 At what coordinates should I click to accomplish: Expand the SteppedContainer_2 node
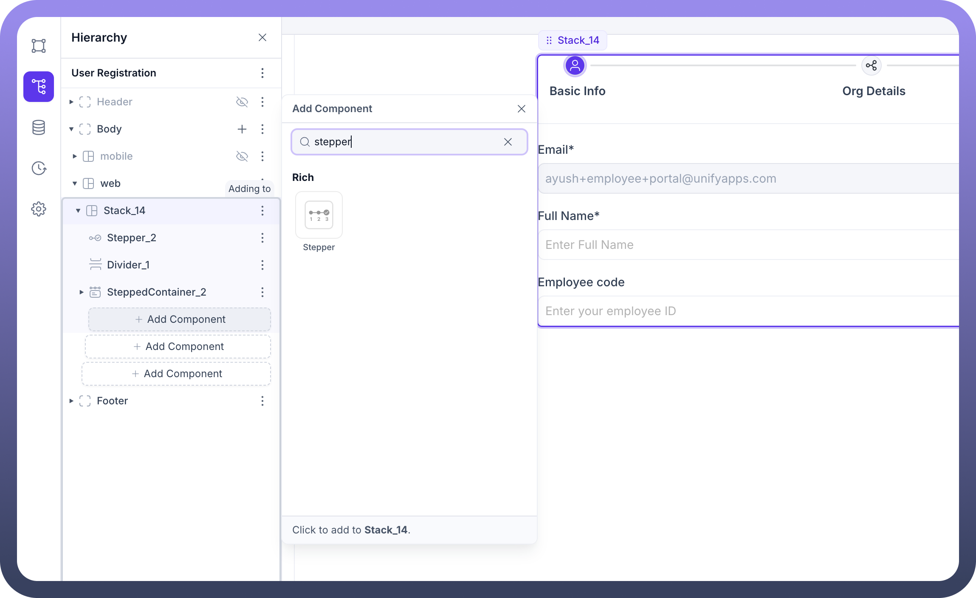point(82,292)
